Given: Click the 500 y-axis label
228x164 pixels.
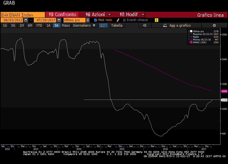Looking at the screenshot, I should pyautogui.click(x=224, y=133).
